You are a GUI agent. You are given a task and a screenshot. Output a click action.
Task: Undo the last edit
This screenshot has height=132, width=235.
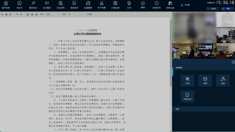click(17, 14)
